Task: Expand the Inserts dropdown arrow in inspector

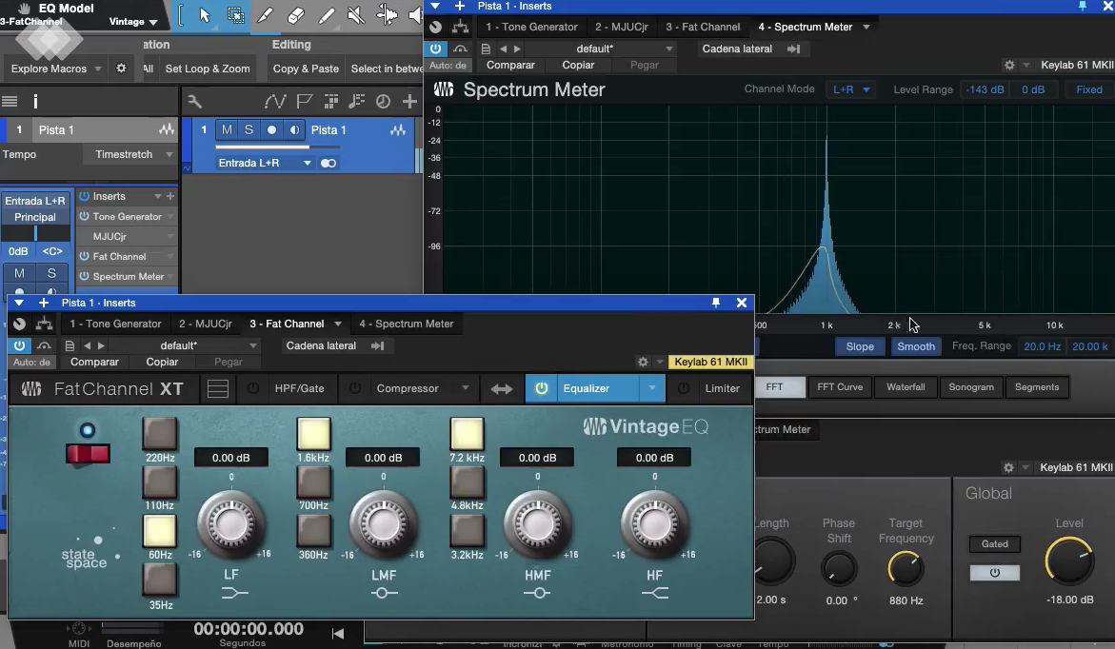Action: pyautogui.click(x=157, y=196)
